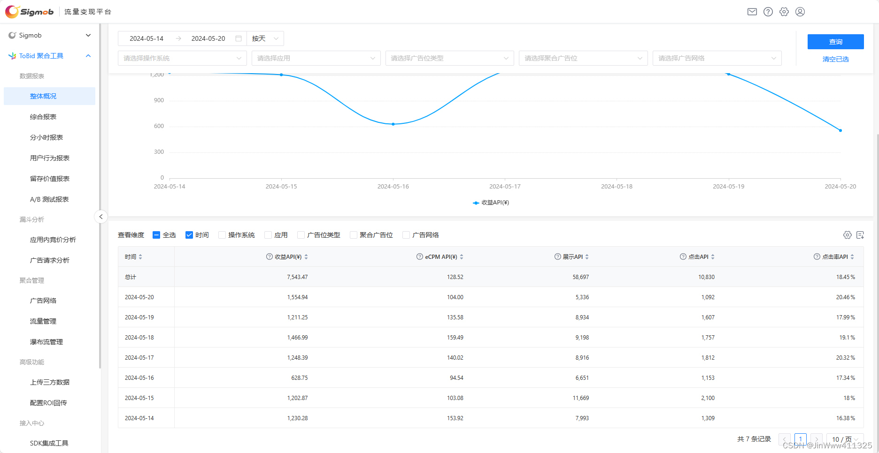
Task: Open the user account avatar icon
Action: [800, 12]
